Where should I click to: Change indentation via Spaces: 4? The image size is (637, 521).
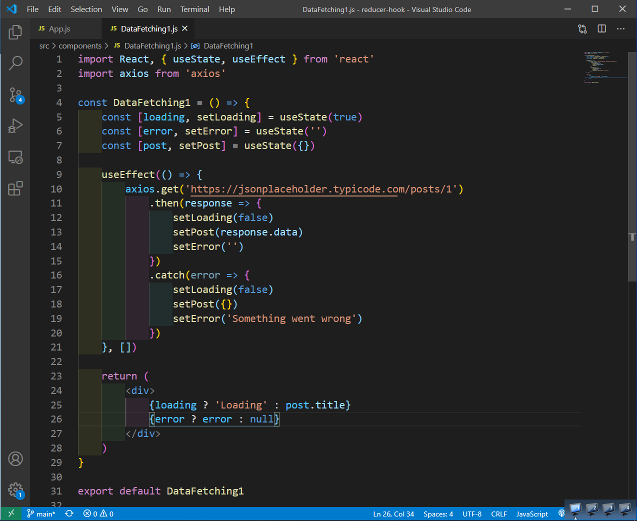(x=438, y=513)
